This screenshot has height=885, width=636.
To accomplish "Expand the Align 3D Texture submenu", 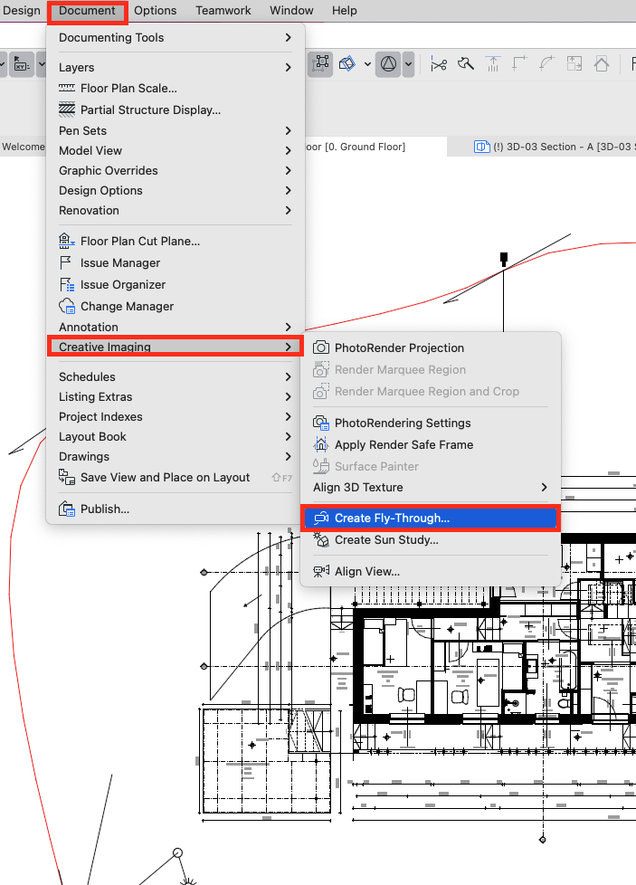I will coord(431,487).
